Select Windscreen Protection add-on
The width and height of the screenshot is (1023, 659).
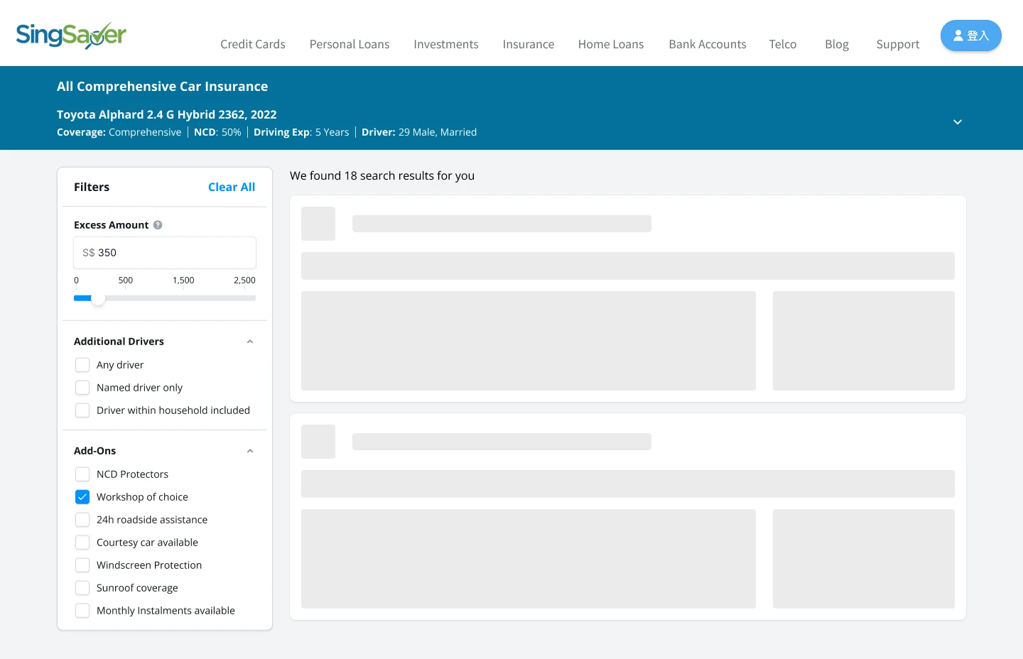click(x=82, y=565)
